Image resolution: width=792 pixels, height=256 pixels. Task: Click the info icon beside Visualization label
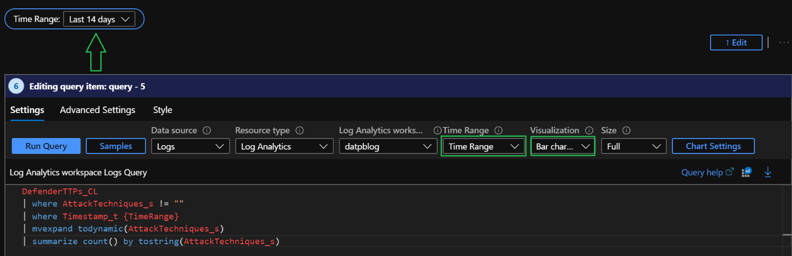coord(589,131)
